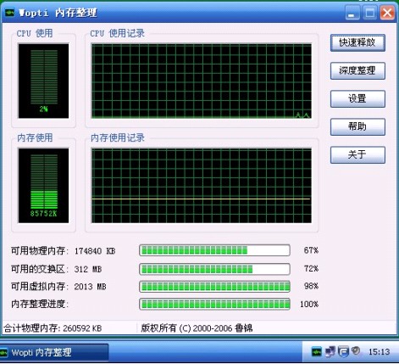Click the 快速释放 button
Screen dimensions: 399x364
(357, 42)
